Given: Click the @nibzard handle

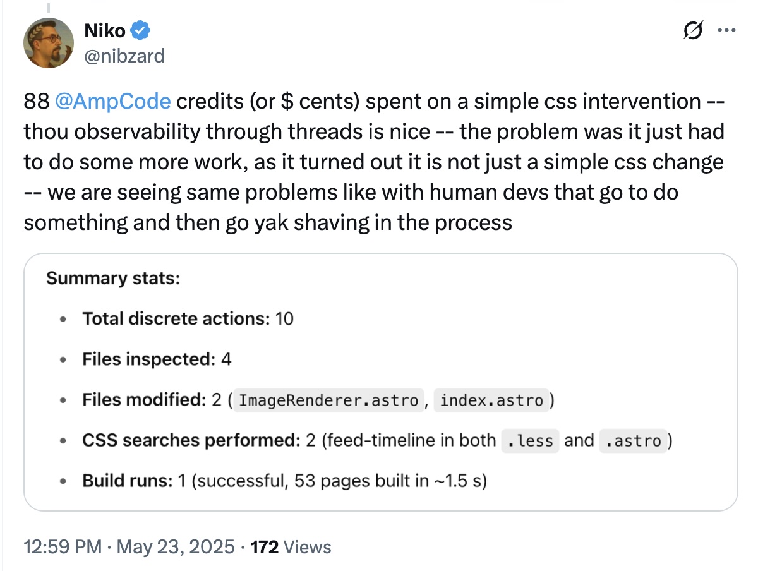Looking at the screenshot, I should 126,56.
